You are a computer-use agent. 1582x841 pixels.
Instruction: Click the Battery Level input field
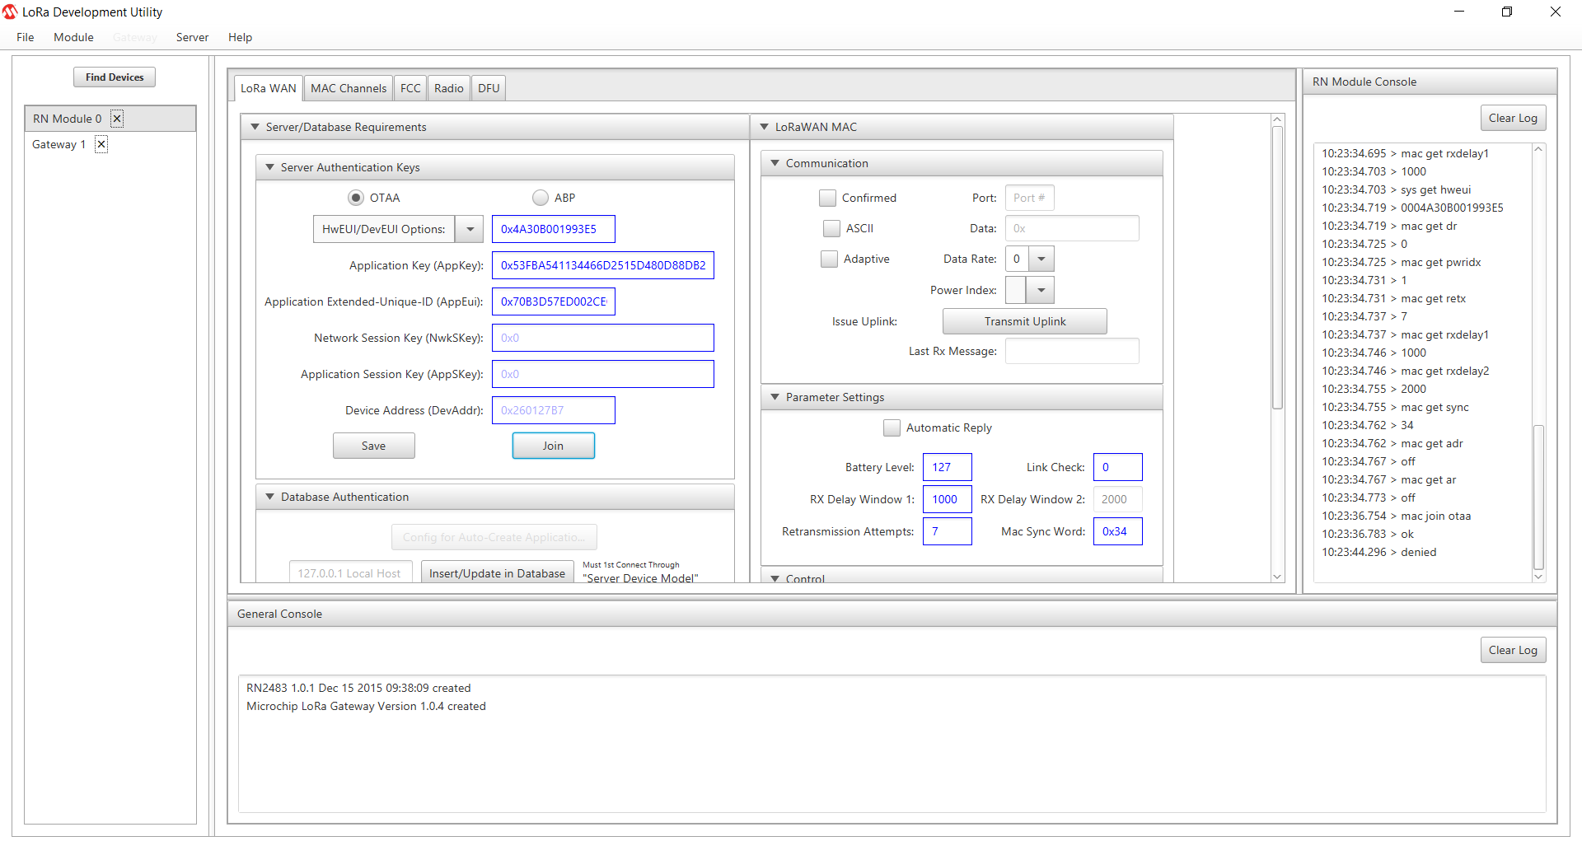947,467
